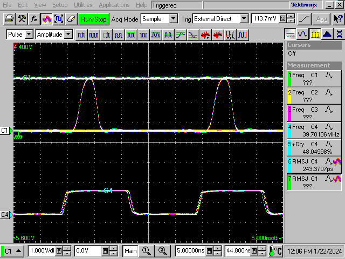Image resolution: width=345 pixels, height=259 pixels.
Task: Open the 5.00000ns horizontal scale keypad icon
Action: click(x=210, y=251)
